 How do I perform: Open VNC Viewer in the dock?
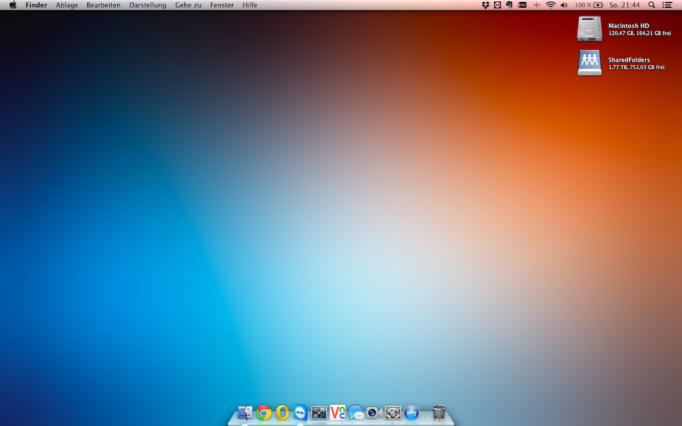pos(338,413)
